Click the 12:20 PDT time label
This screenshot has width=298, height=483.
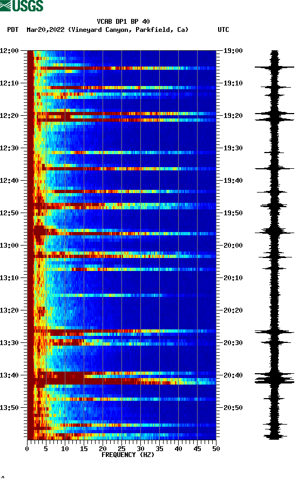click(x=9, y=116)
